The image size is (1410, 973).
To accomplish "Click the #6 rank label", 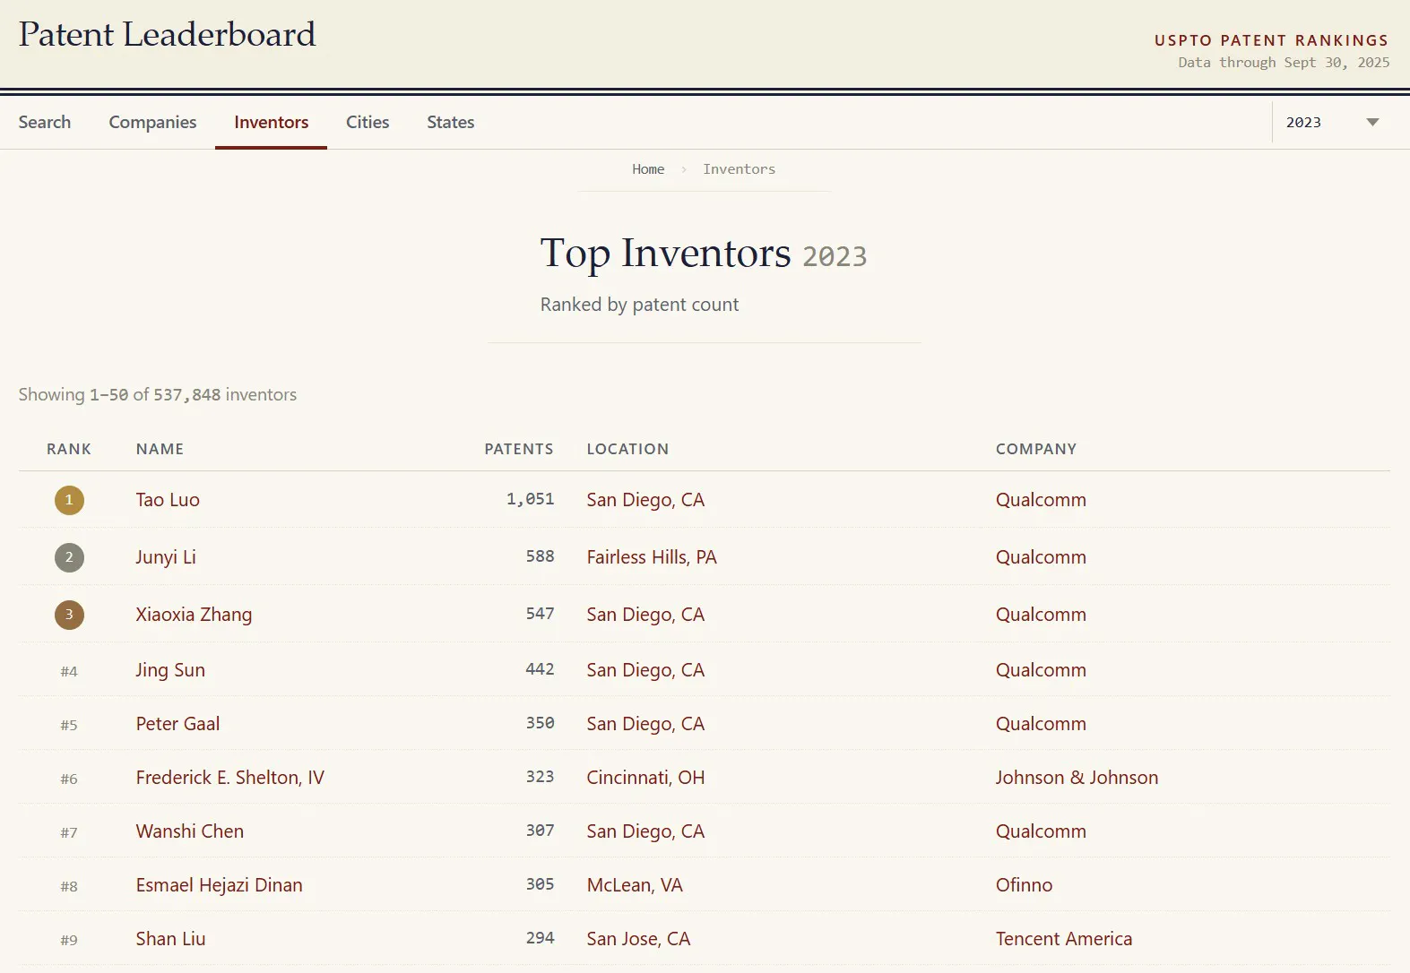I will [69, 779].
